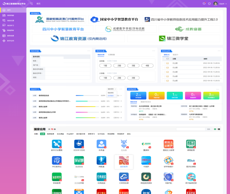The height and width of the screenshot is (194, 230).
Task: Open more options of the 网络研修 card
Action: [x=218, y=89]
